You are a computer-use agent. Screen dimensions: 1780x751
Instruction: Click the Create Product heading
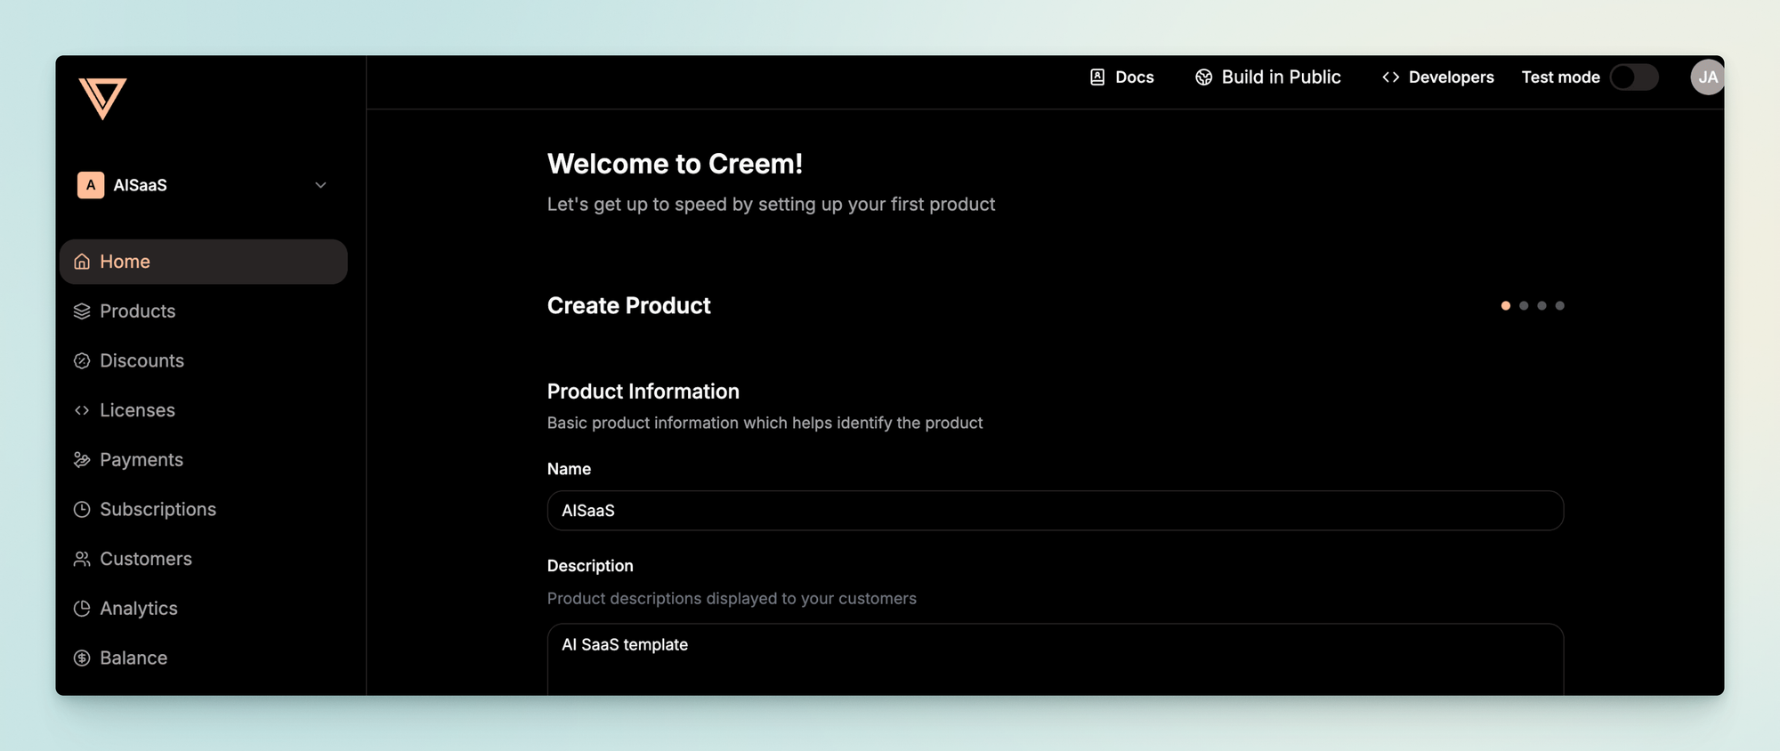pos(628,305)
